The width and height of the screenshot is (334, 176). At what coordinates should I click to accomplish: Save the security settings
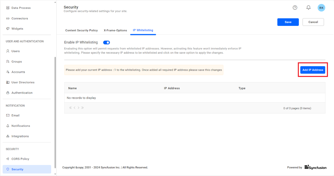[x=288, y=22]
